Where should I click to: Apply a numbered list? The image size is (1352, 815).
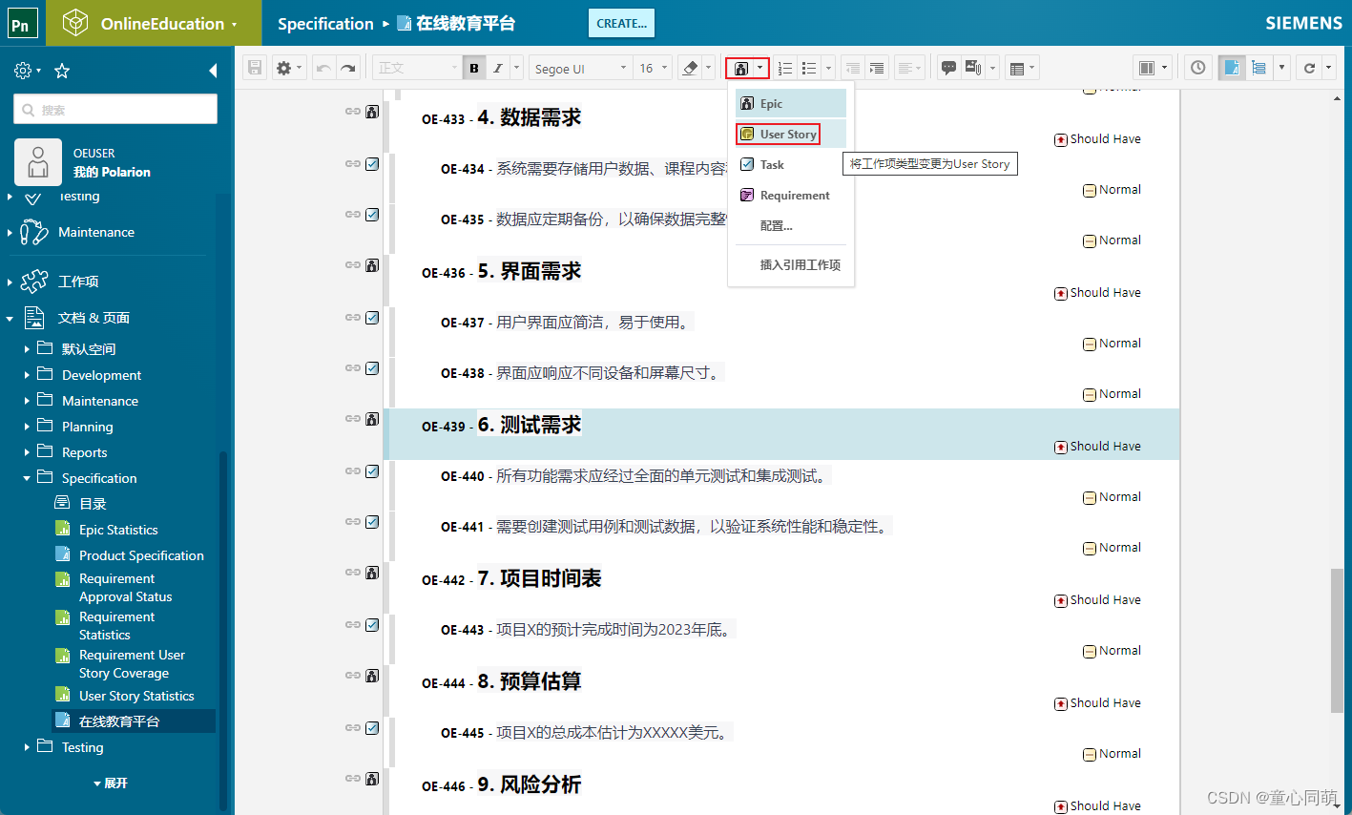pyautogui.click(x=784, y=67)
